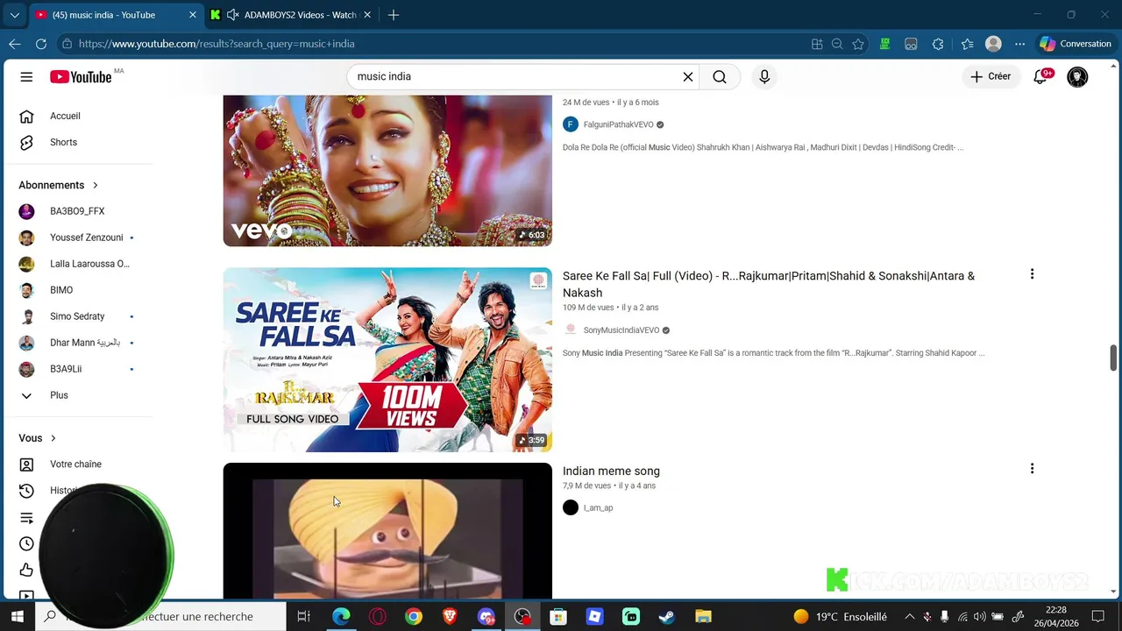Image resolution: width=1122 pixels, height=631 pixels.
Task: Open FalguniPathakVEVO channel
Action: (x=618, y=124)
